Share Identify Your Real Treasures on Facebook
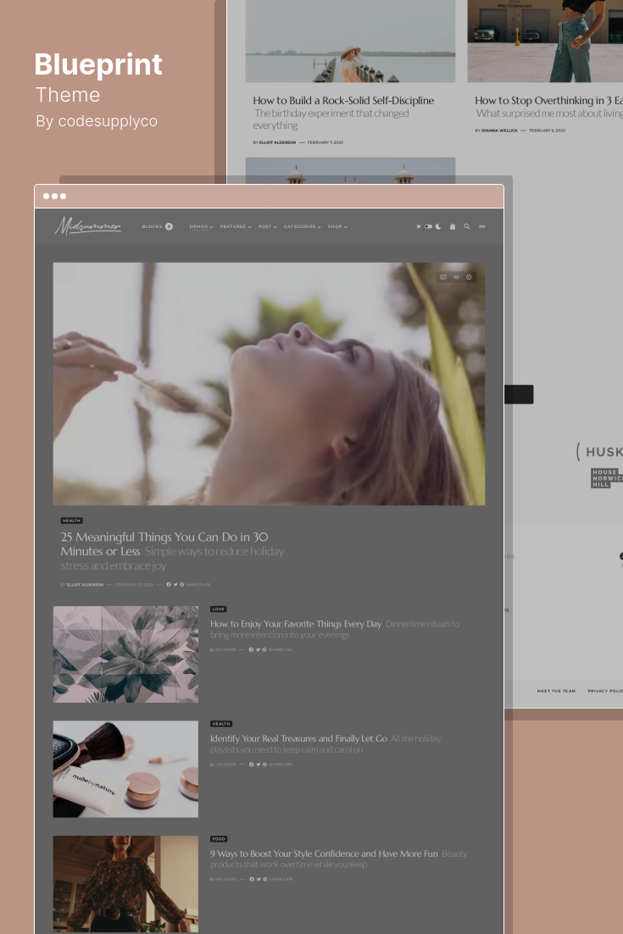This screenshot has width=623, height=934. [x=252, y=764]
